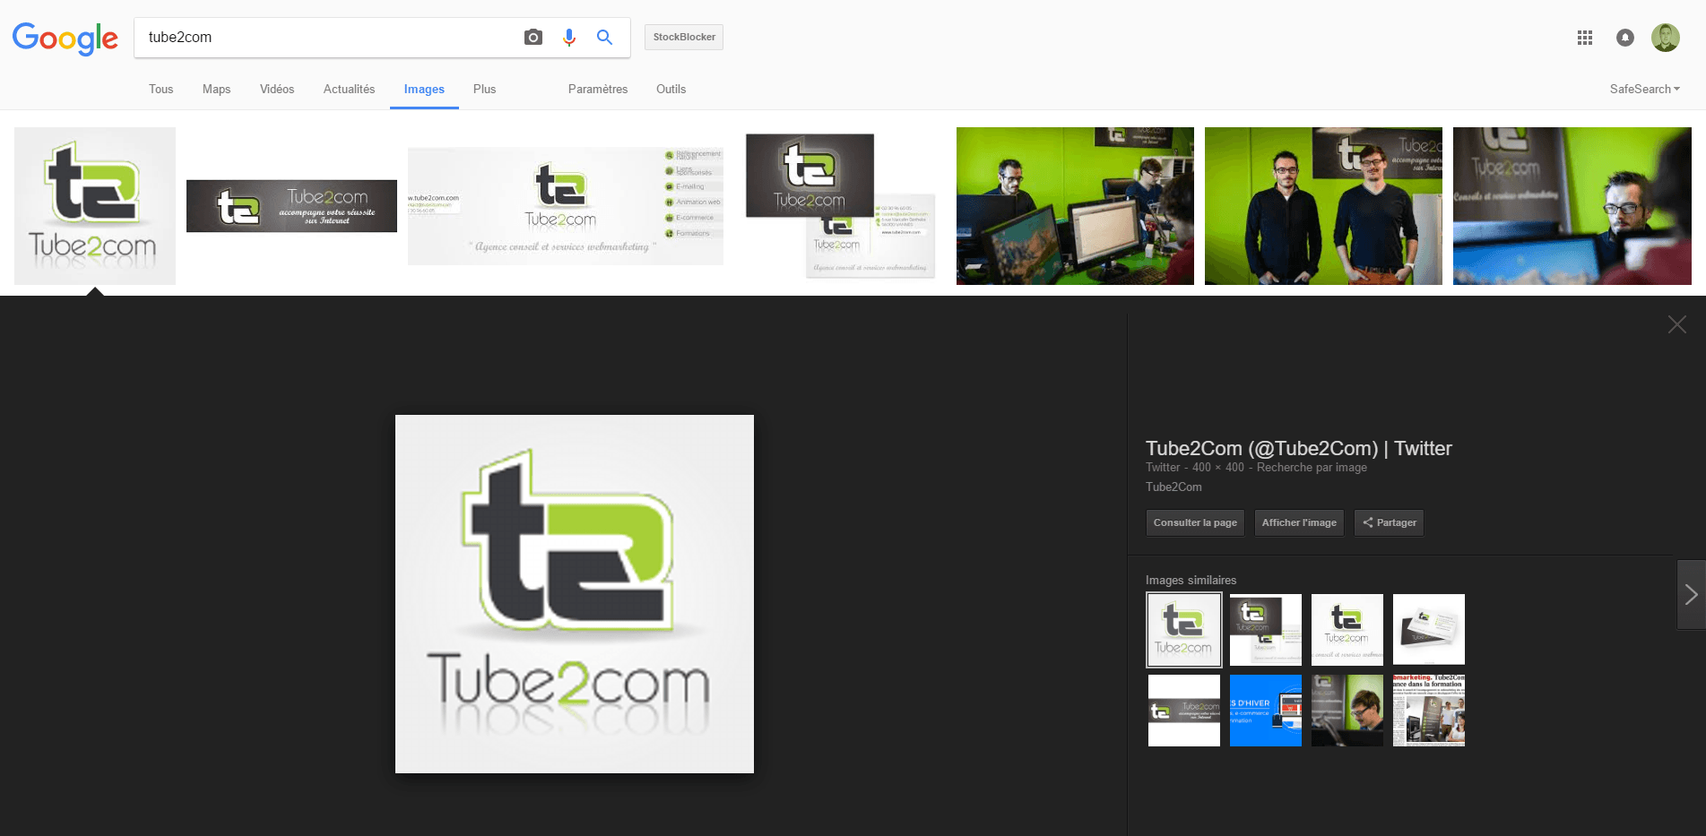This screenshot has height=836, width=1706.
Task: Click the Partager button
Action: pos(1389,522)
